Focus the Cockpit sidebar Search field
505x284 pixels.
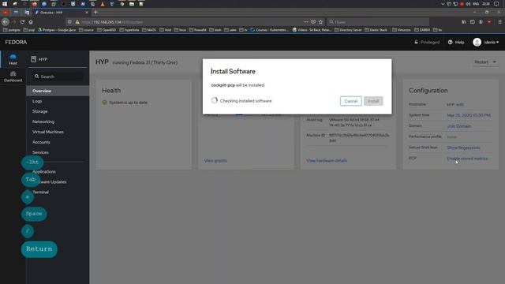(58, 77)
